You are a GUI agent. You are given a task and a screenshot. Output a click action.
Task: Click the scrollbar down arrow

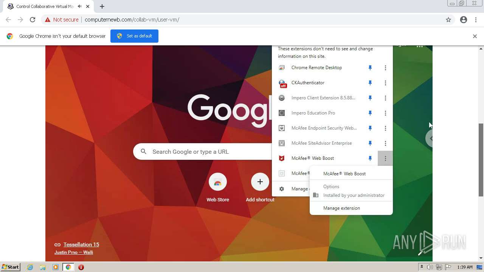481,258
